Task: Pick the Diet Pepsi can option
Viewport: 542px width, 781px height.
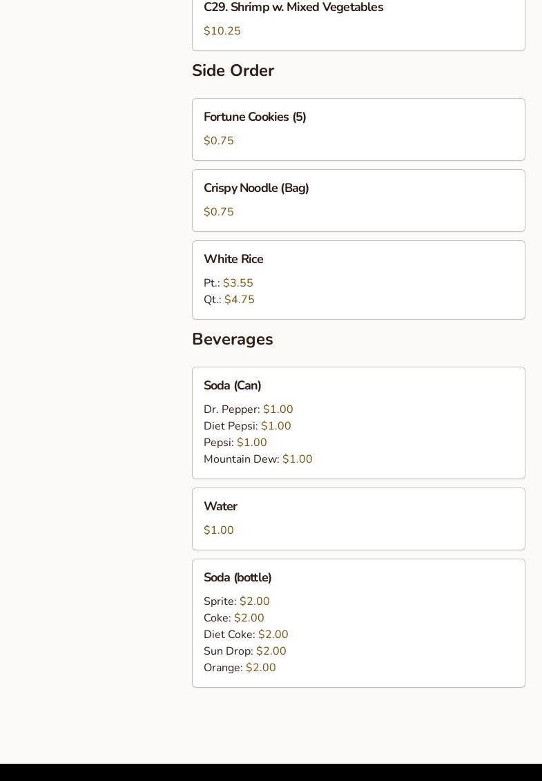Action: (x=247, y=426)
